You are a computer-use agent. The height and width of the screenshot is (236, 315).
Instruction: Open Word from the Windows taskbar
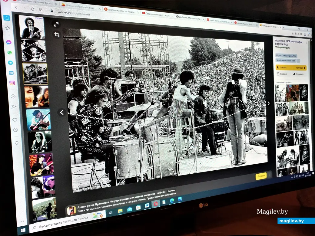coord(147,205)
